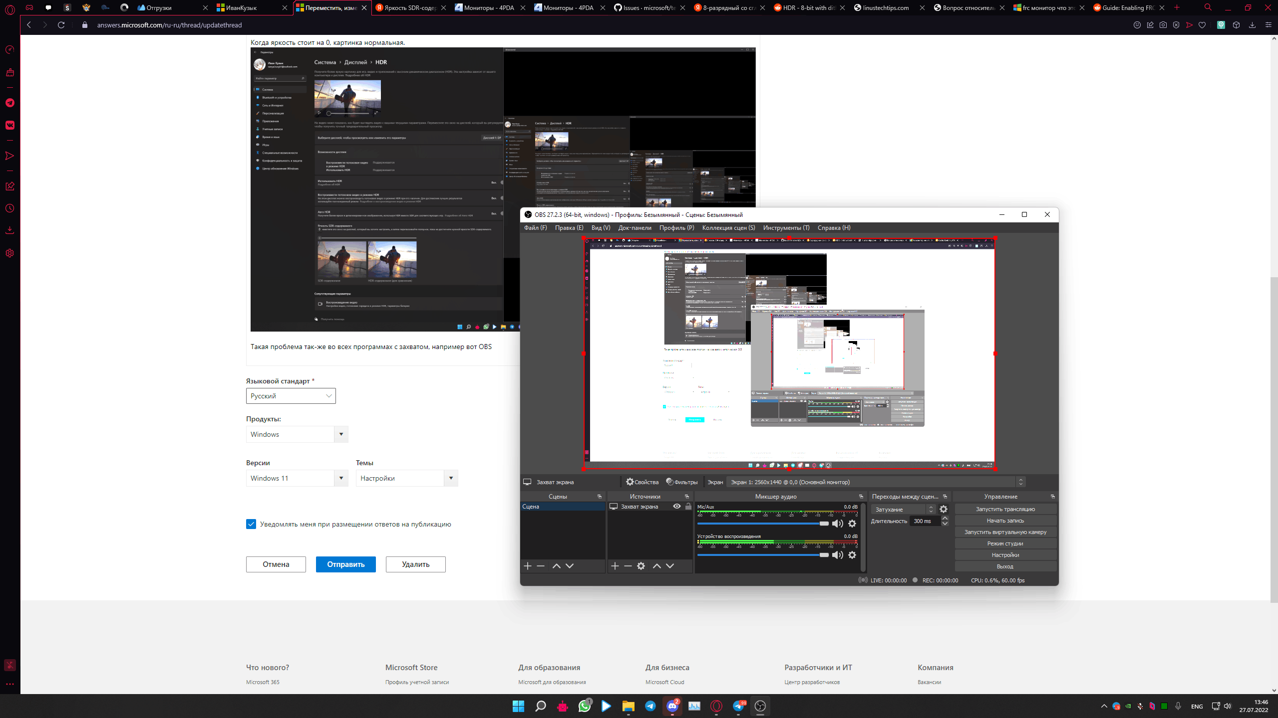Open Discord from the taskbar
The image size is (1278, 718).
[672, 706]
